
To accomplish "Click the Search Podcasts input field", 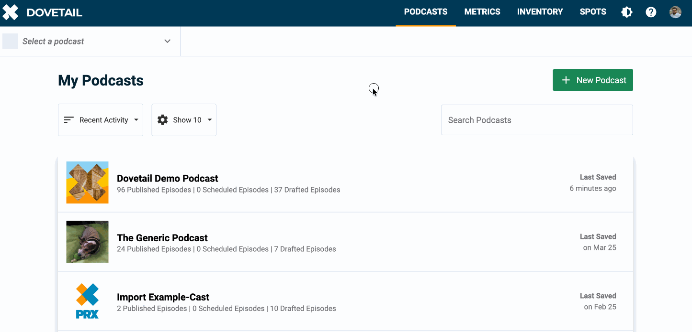I will [x=537, y=120].
